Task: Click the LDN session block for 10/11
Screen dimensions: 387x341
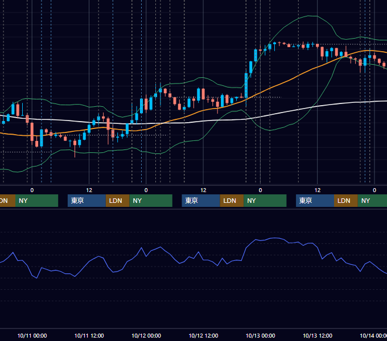Action: (117, 201)
